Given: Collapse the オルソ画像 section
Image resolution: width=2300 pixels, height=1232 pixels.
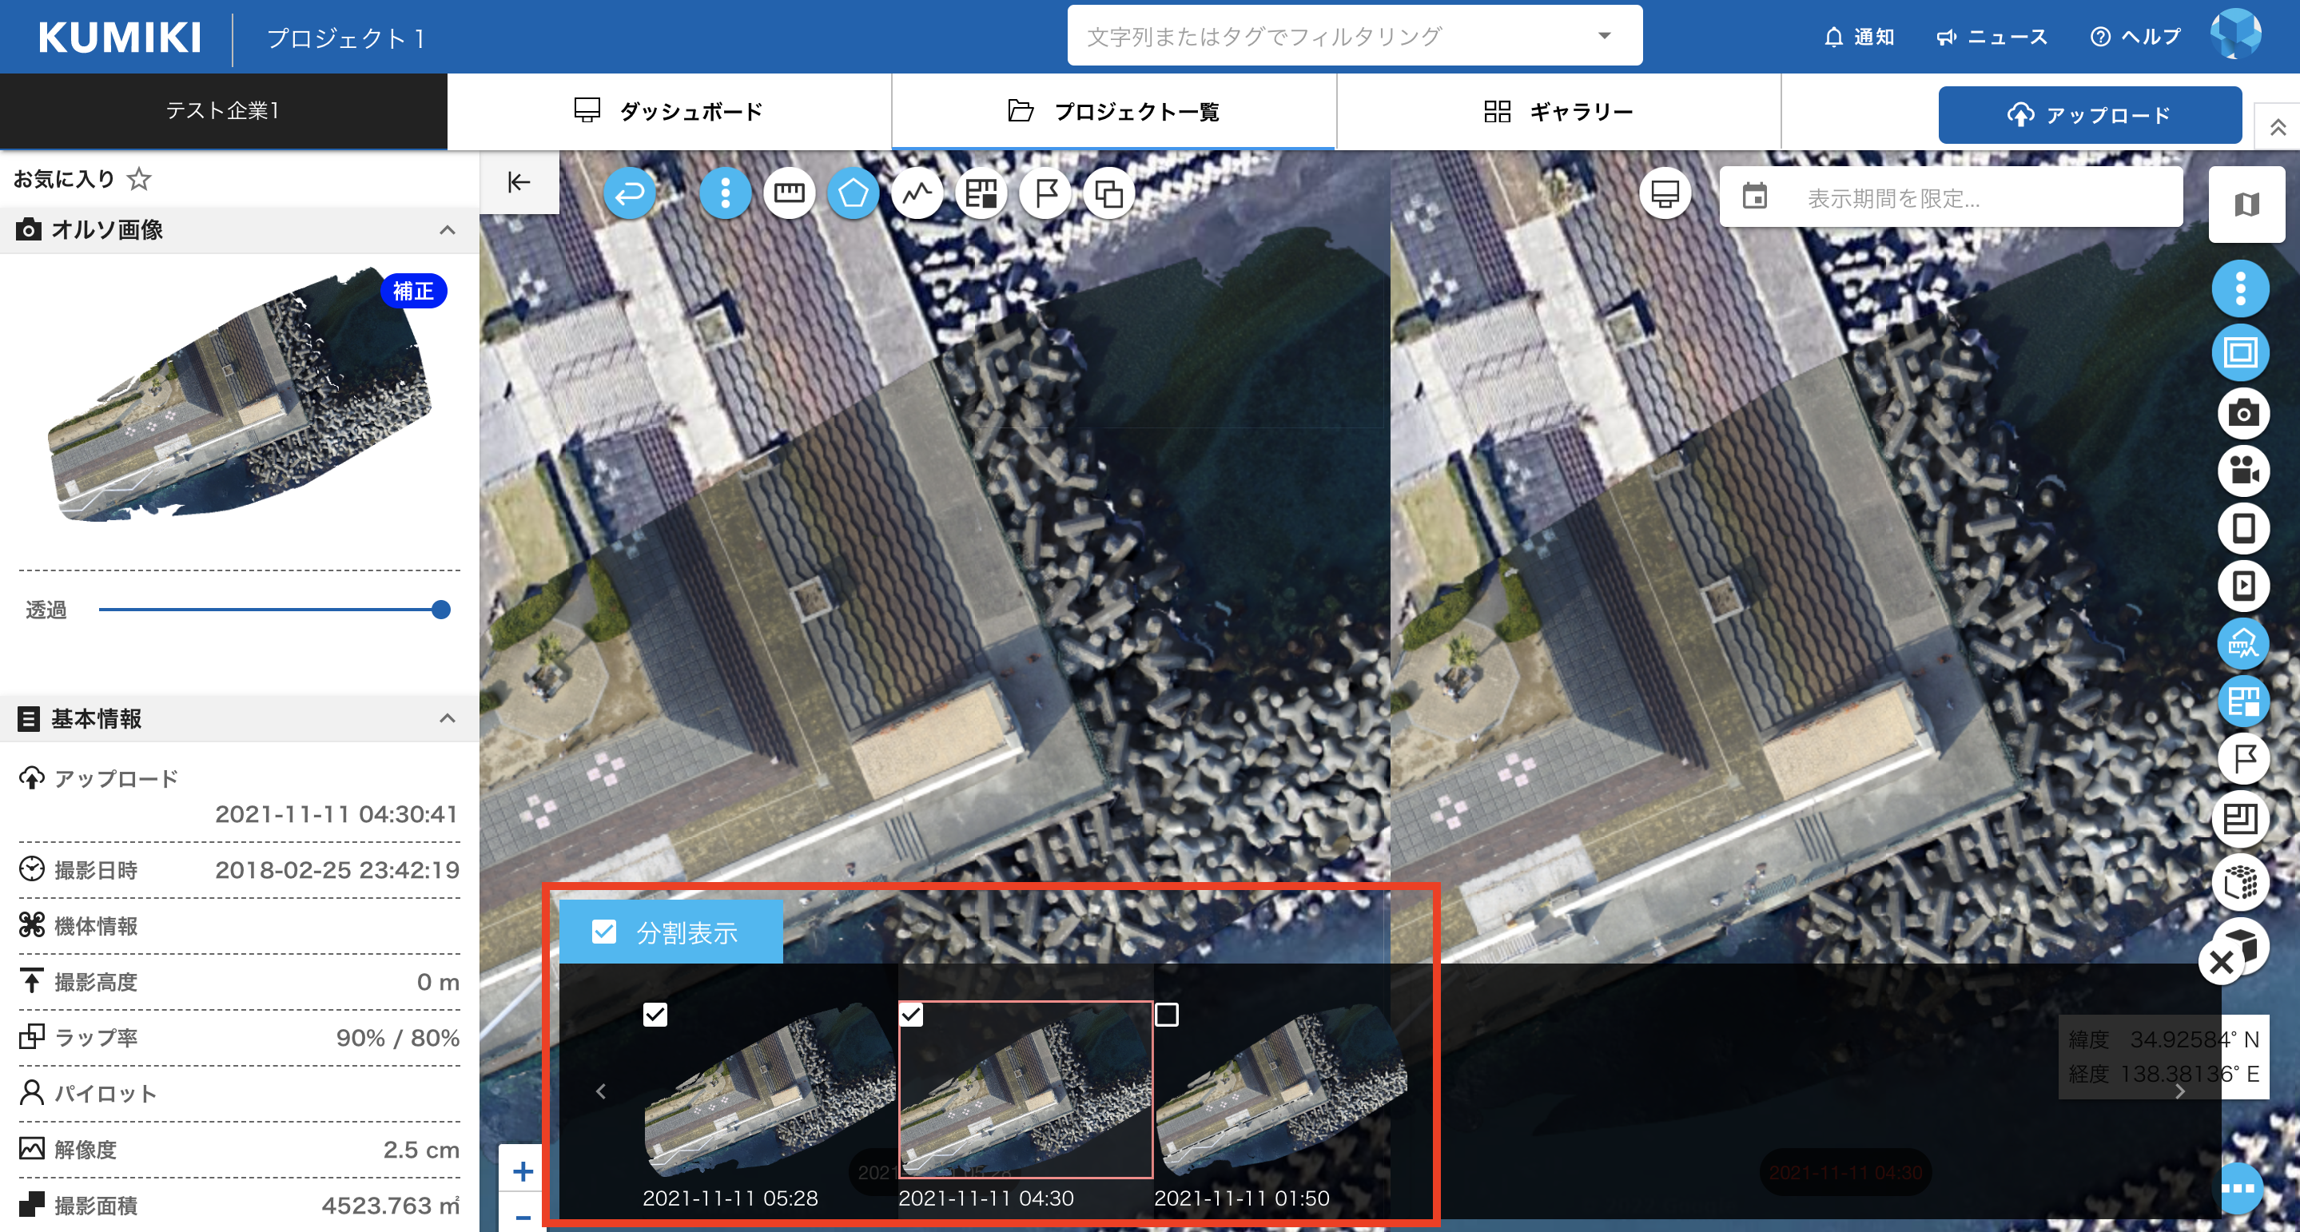Looking at the screenshot, I should (448, 230).
